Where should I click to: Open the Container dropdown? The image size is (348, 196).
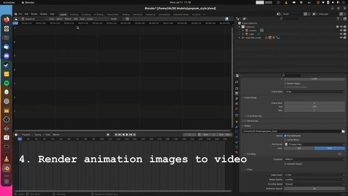point(315,160)
